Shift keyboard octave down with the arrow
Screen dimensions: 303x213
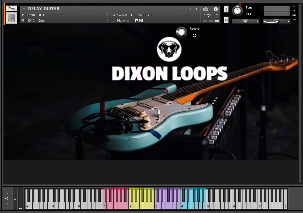pyautogui.click(x=7, y=203)
